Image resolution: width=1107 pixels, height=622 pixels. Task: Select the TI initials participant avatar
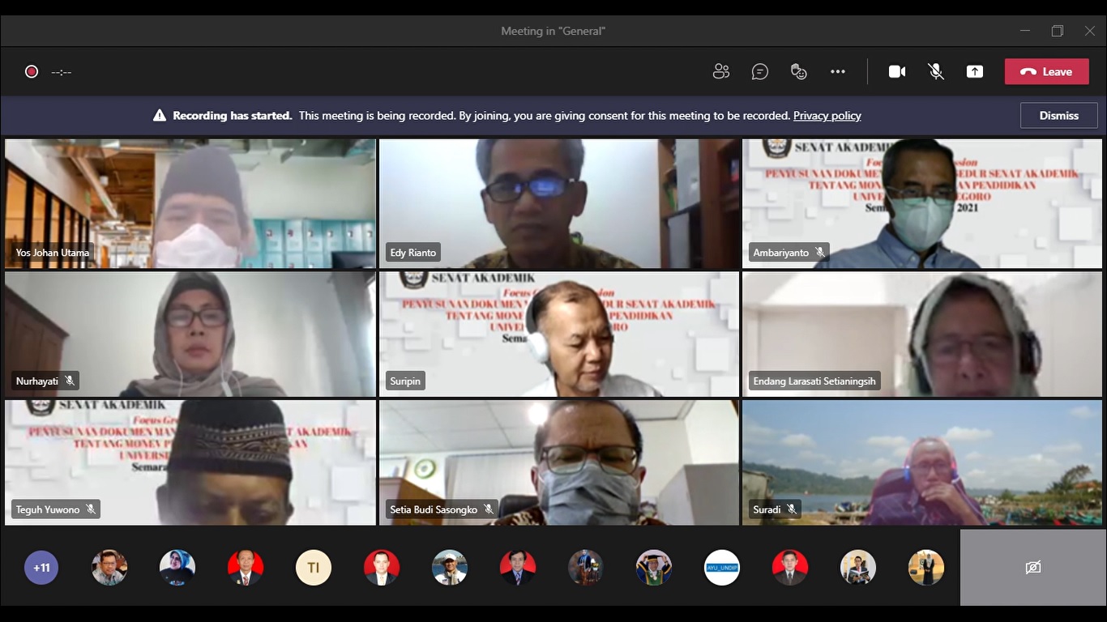[314, 568]
